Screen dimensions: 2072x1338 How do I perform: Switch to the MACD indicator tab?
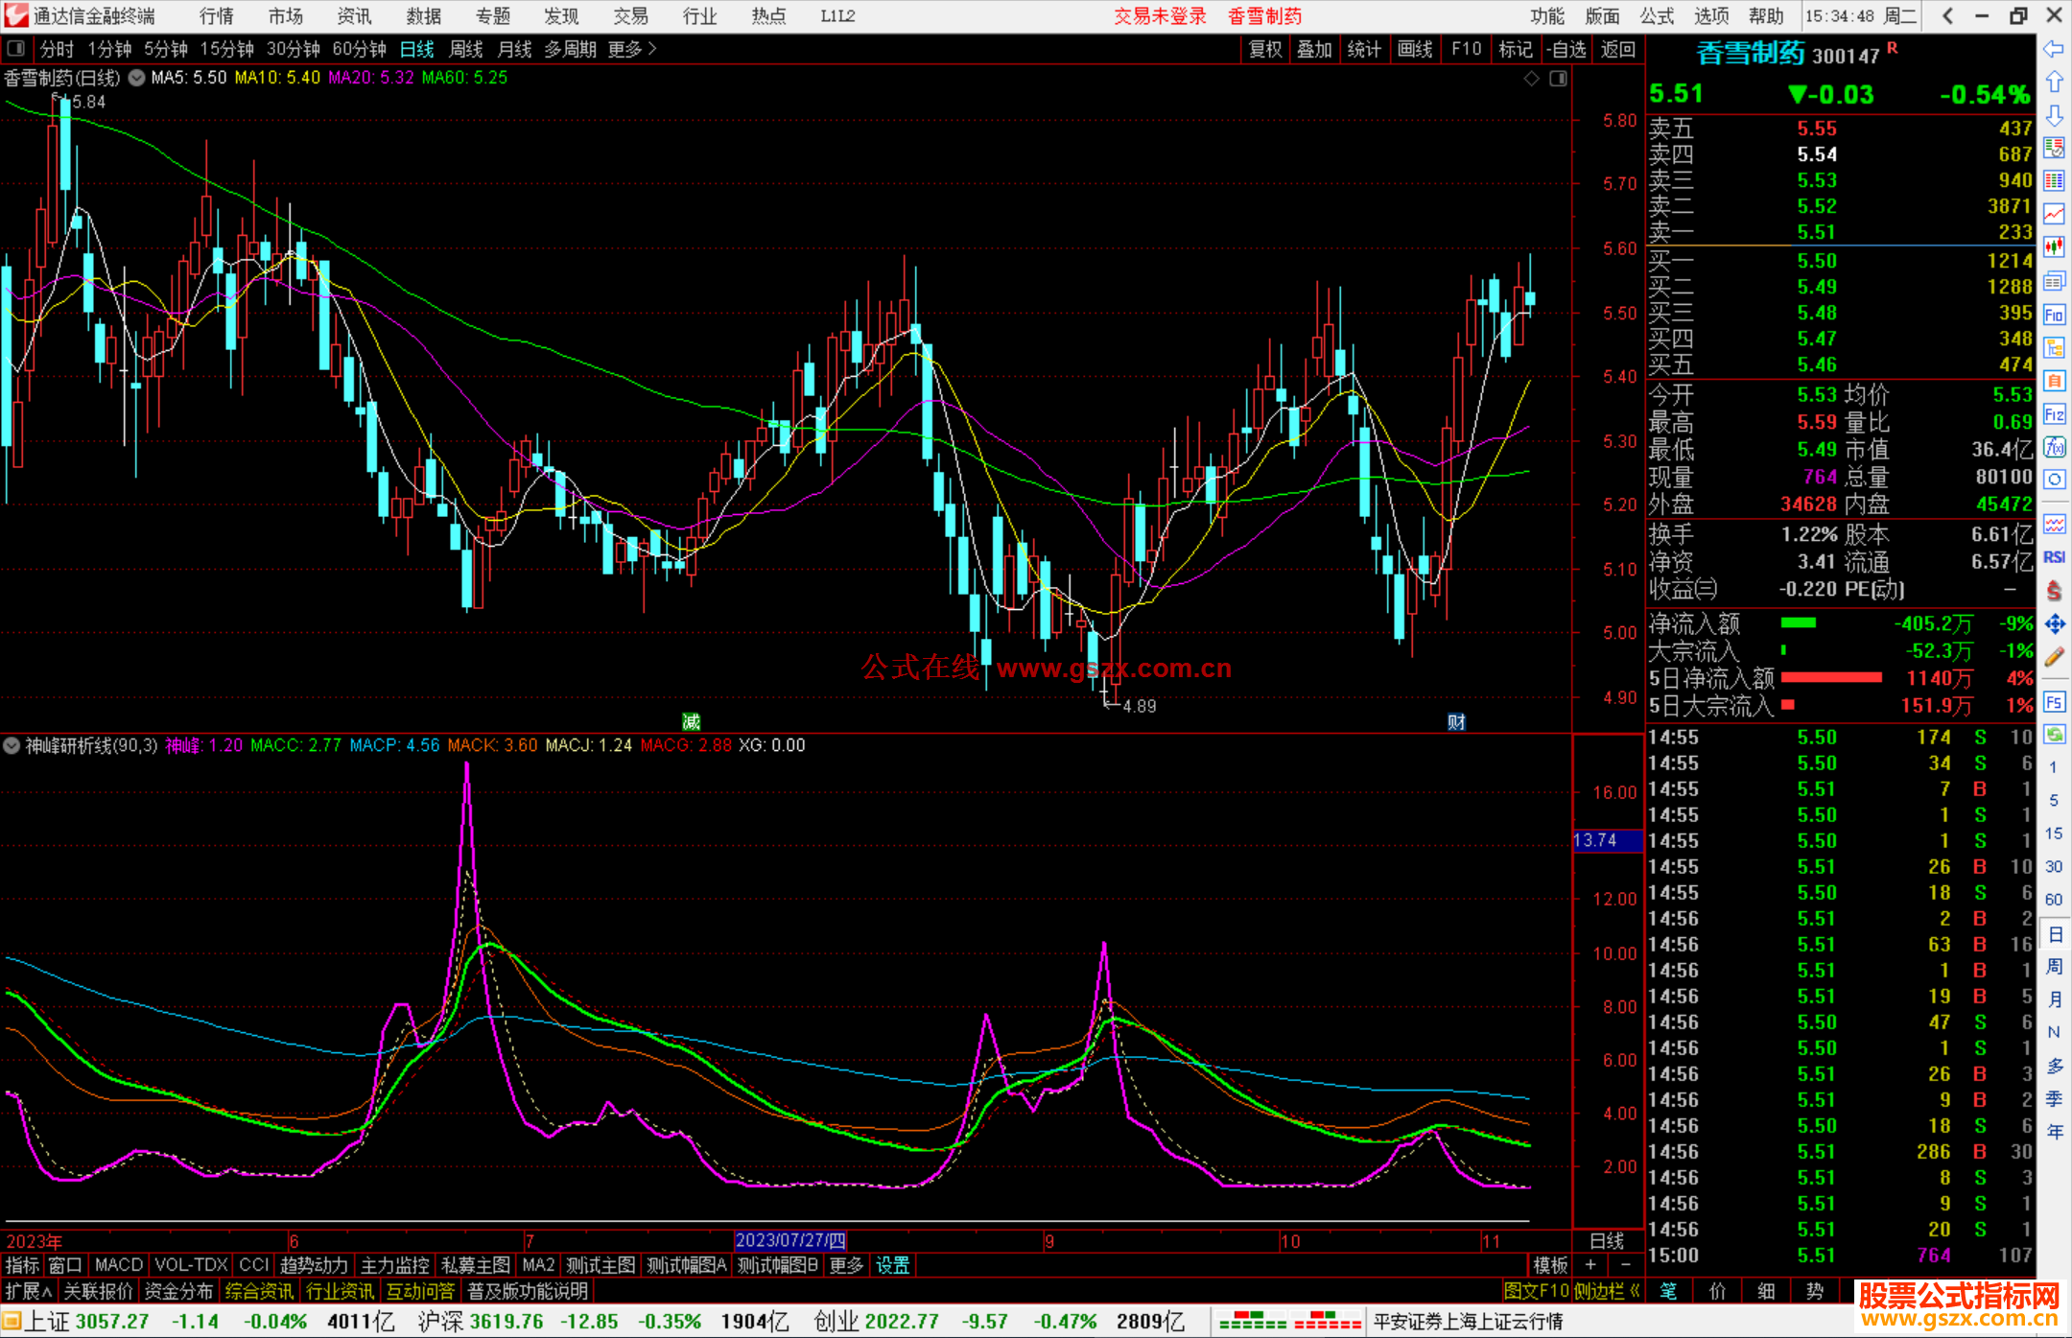coord(118,1265)
